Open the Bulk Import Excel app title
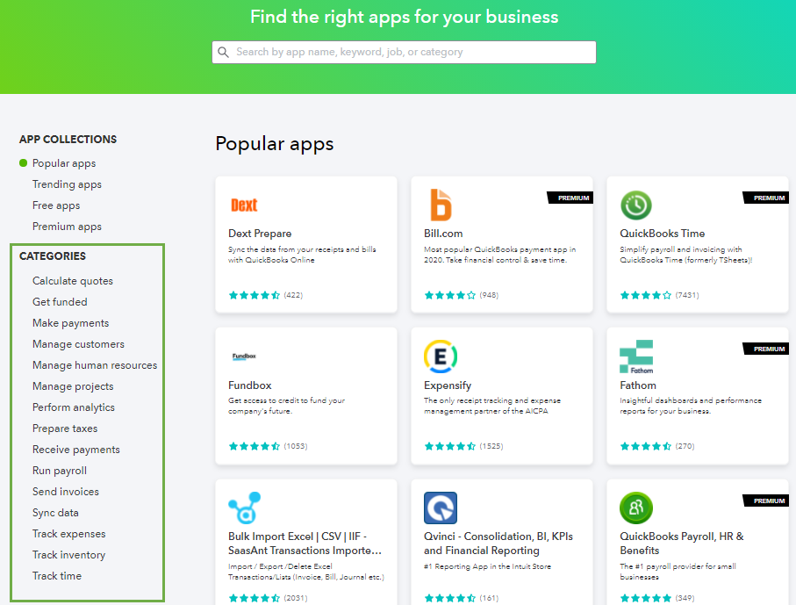Image resolution: width=796 pixels, height=605 pixels. click(305, 544)
